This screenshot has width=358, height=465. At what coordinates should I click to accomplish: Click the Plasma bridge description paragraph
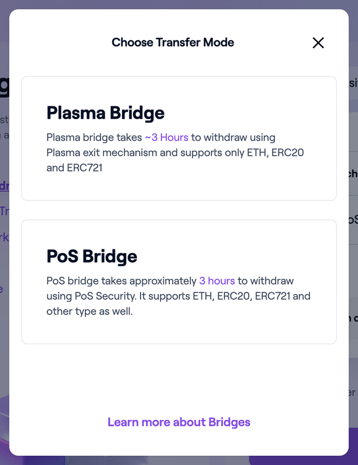[174, 152]
